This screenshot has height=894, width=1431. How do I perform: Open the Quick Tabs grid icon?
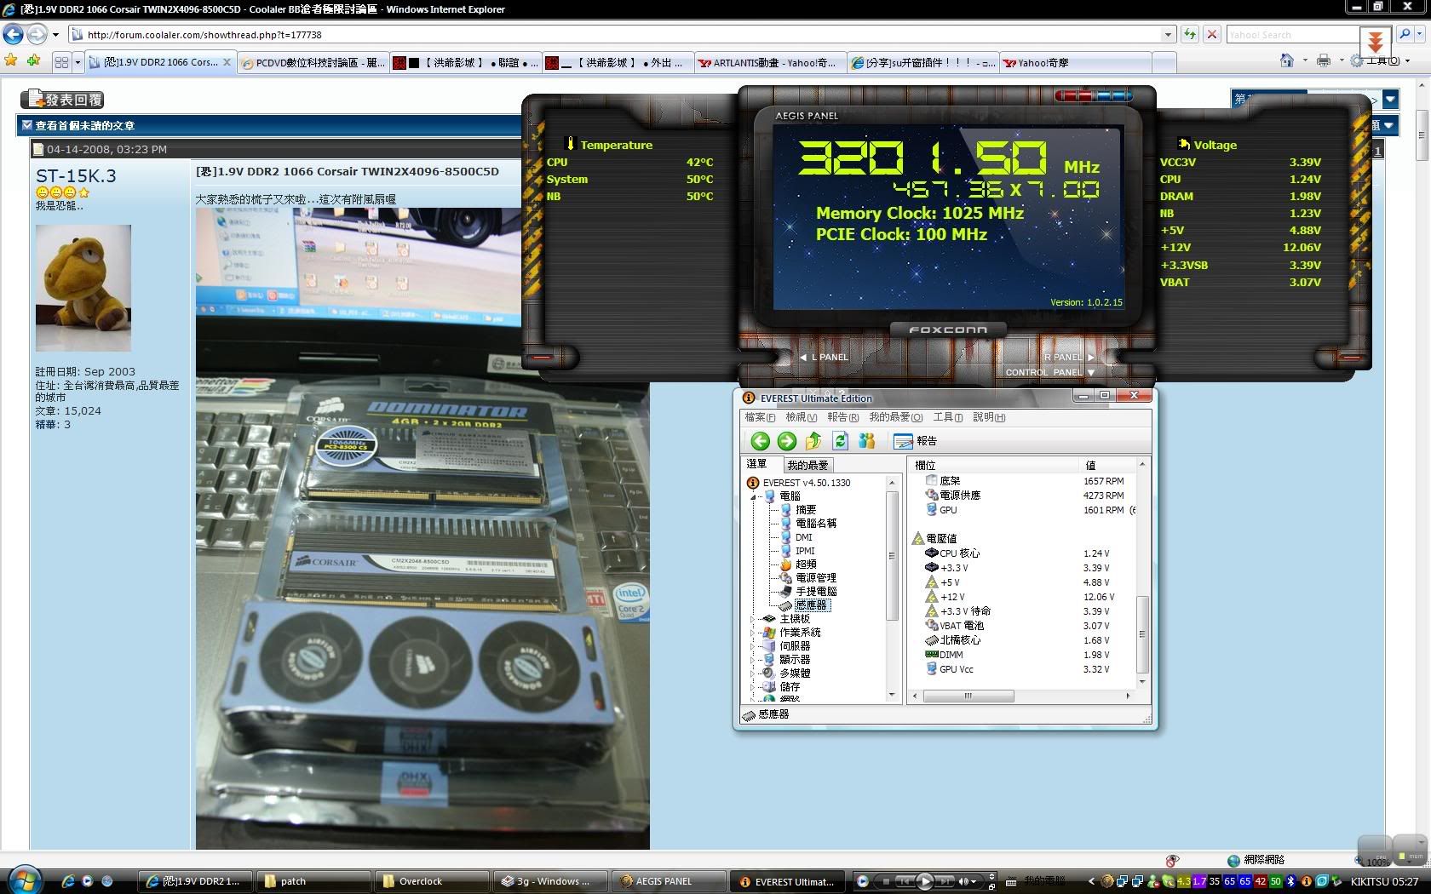coord(61,62)
